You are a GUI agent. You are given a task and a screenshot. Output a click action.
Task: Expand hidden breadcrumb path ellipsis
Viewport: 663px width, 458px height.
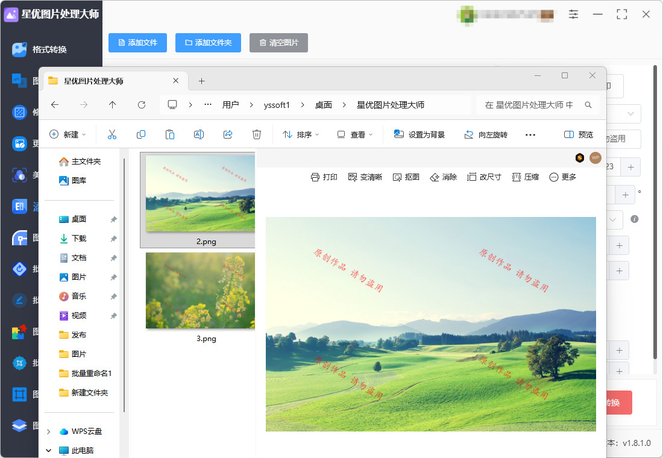pos(207,104)
